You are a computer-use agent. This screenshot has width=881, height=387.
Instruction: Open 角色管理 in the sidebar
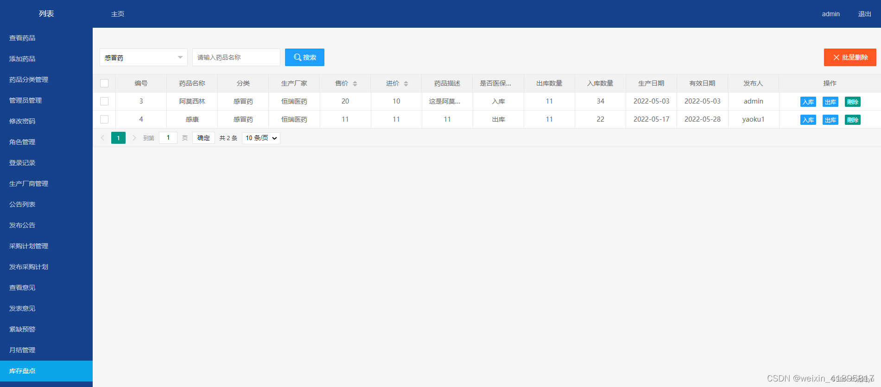pos(46,142)
